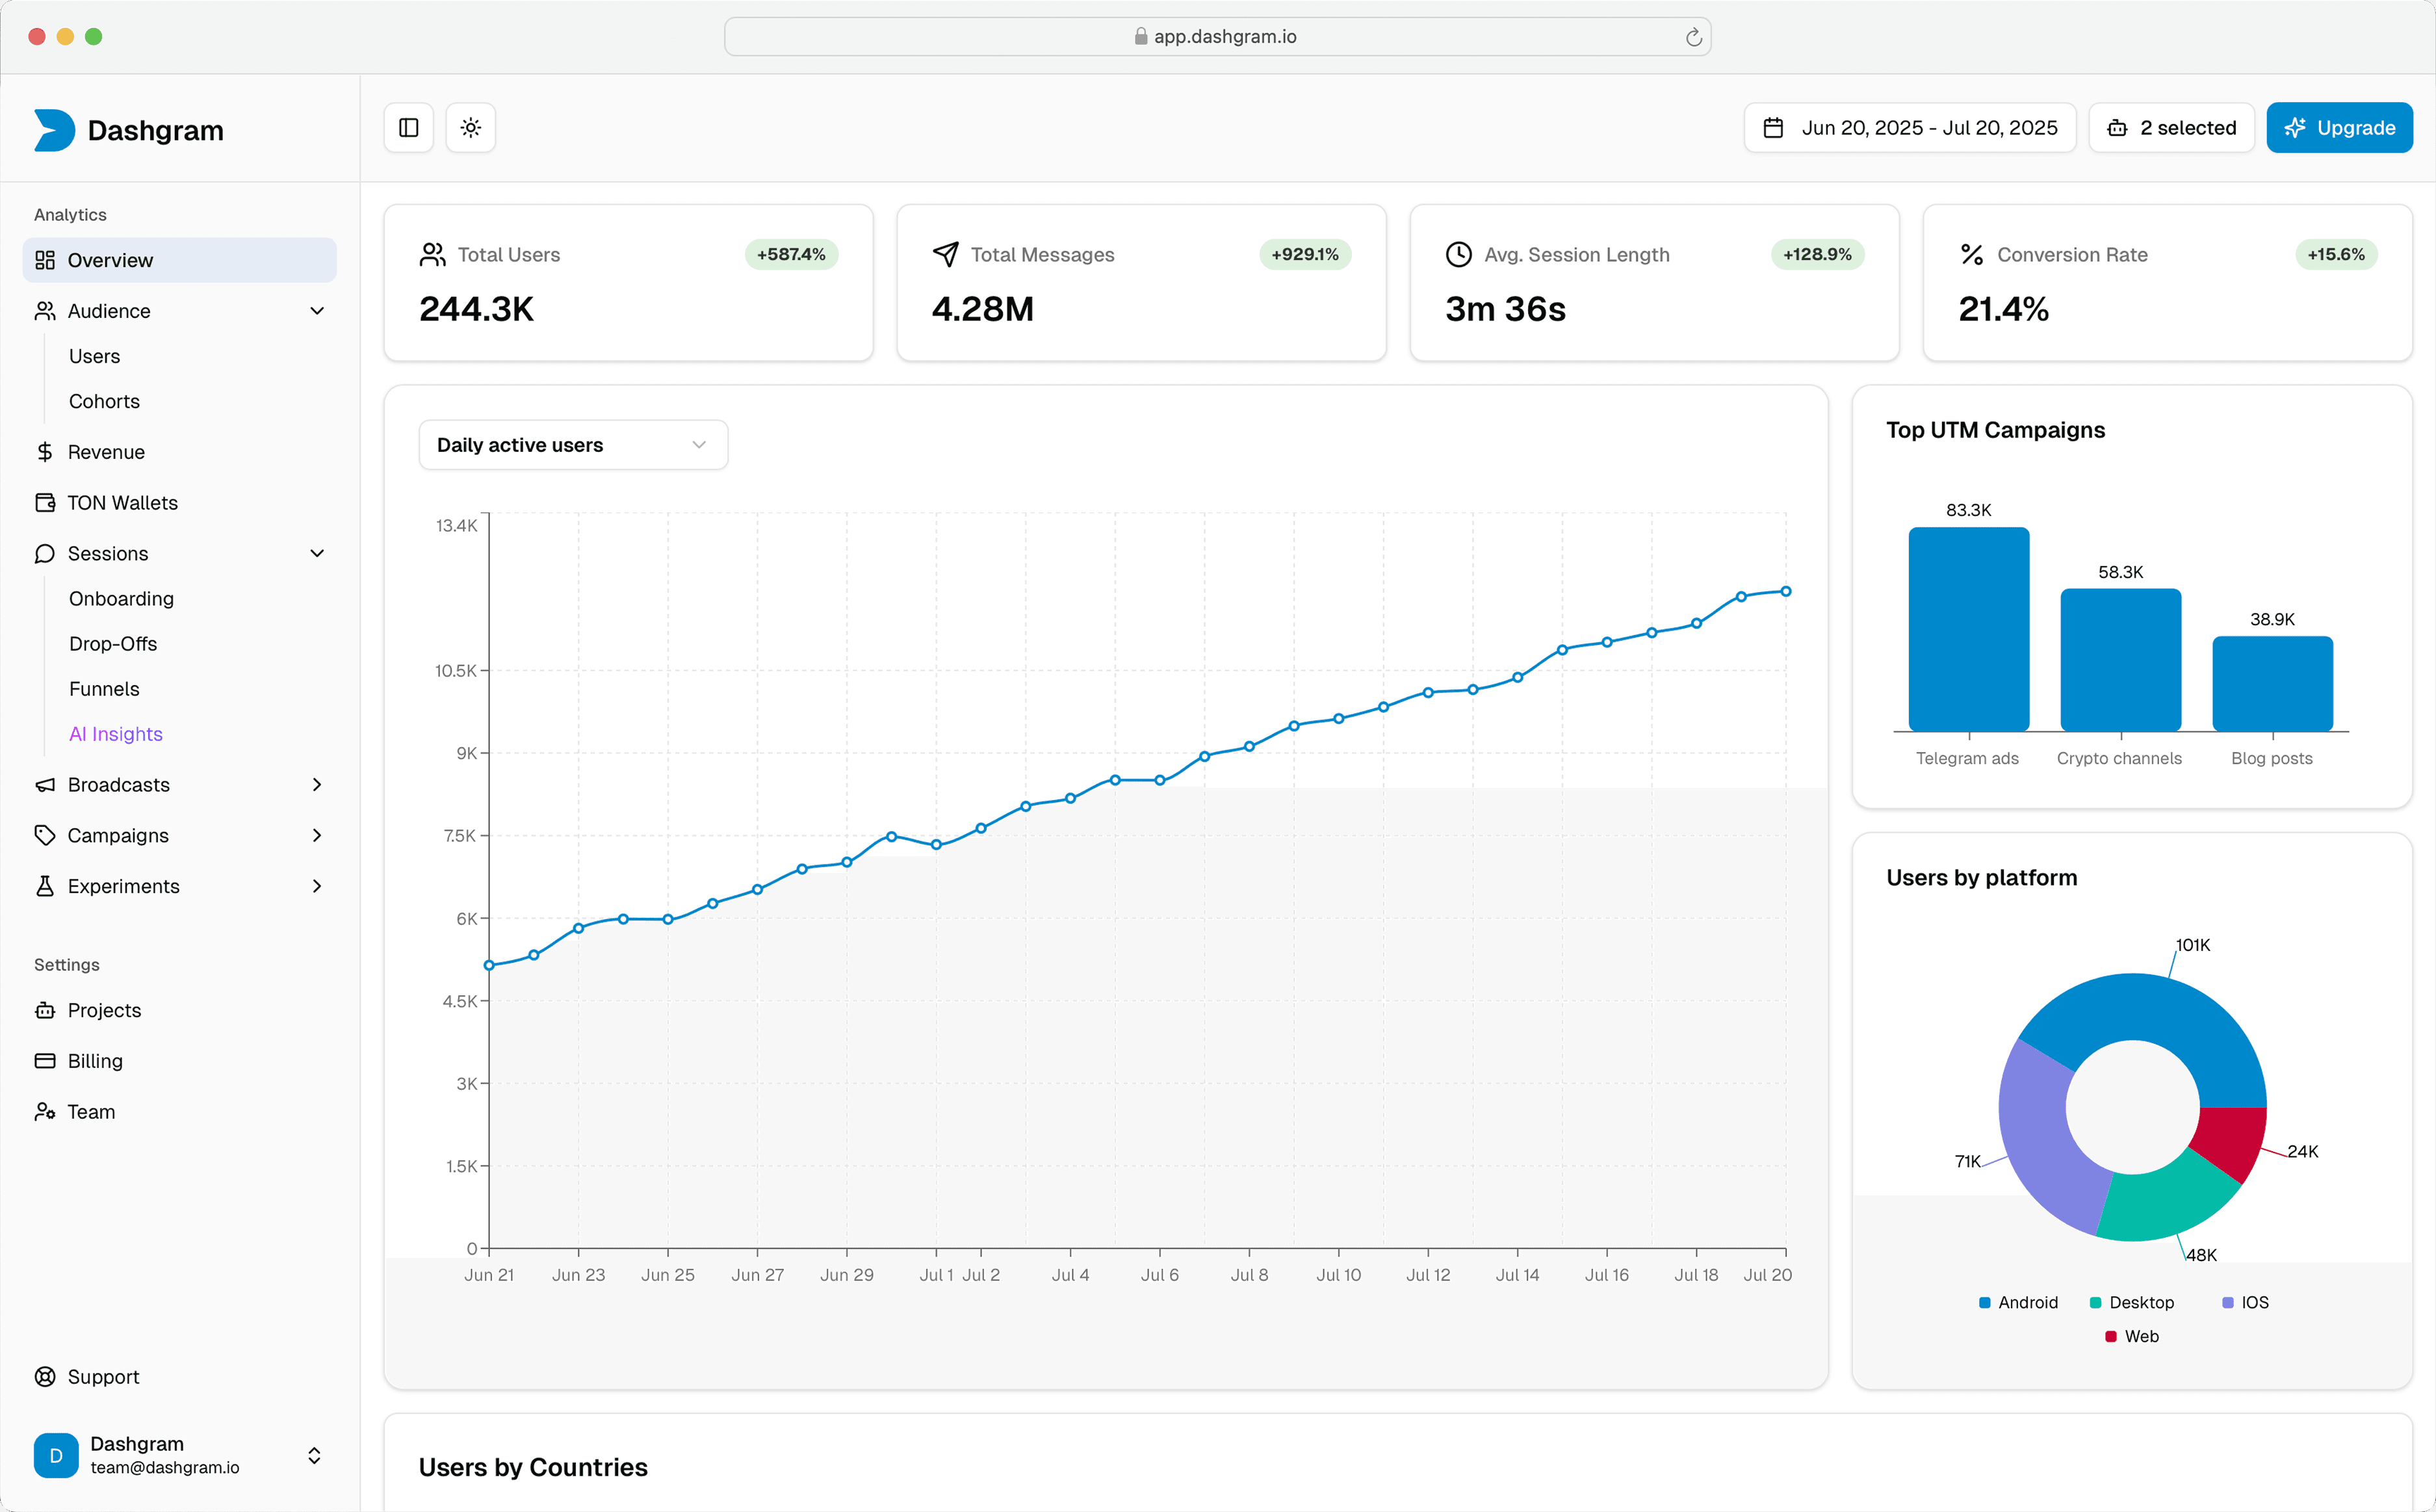Click the Blog posts bar
Image resolution: width=2436 pixels, height=1512 pixels.
[x=2273, y=684]
